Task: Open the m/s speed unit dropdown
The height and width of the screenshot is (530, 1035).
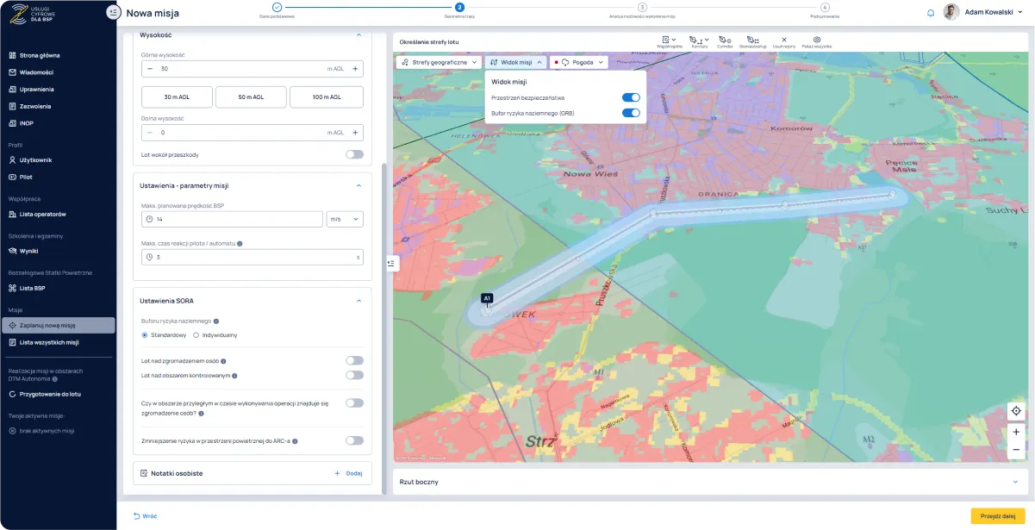Action: pyautogui.click(x=345, y=219)
